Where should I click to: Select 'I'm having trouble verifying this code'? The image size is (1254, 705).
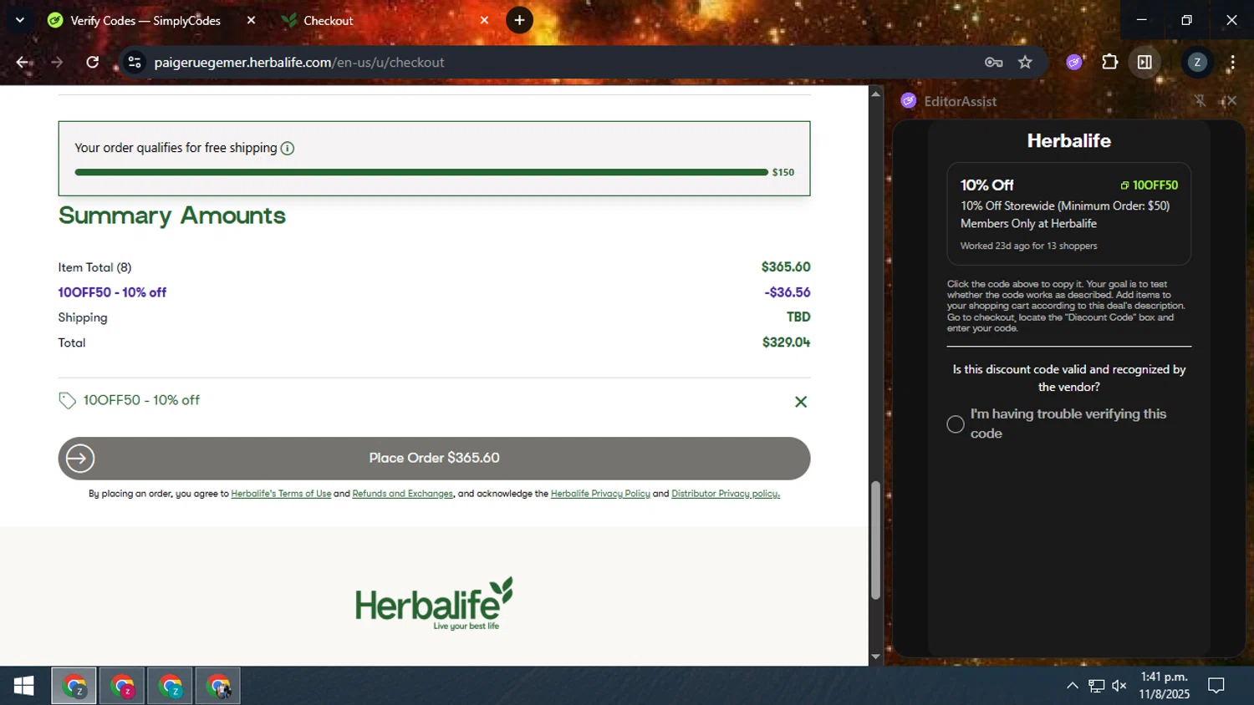tap(956, 424)
